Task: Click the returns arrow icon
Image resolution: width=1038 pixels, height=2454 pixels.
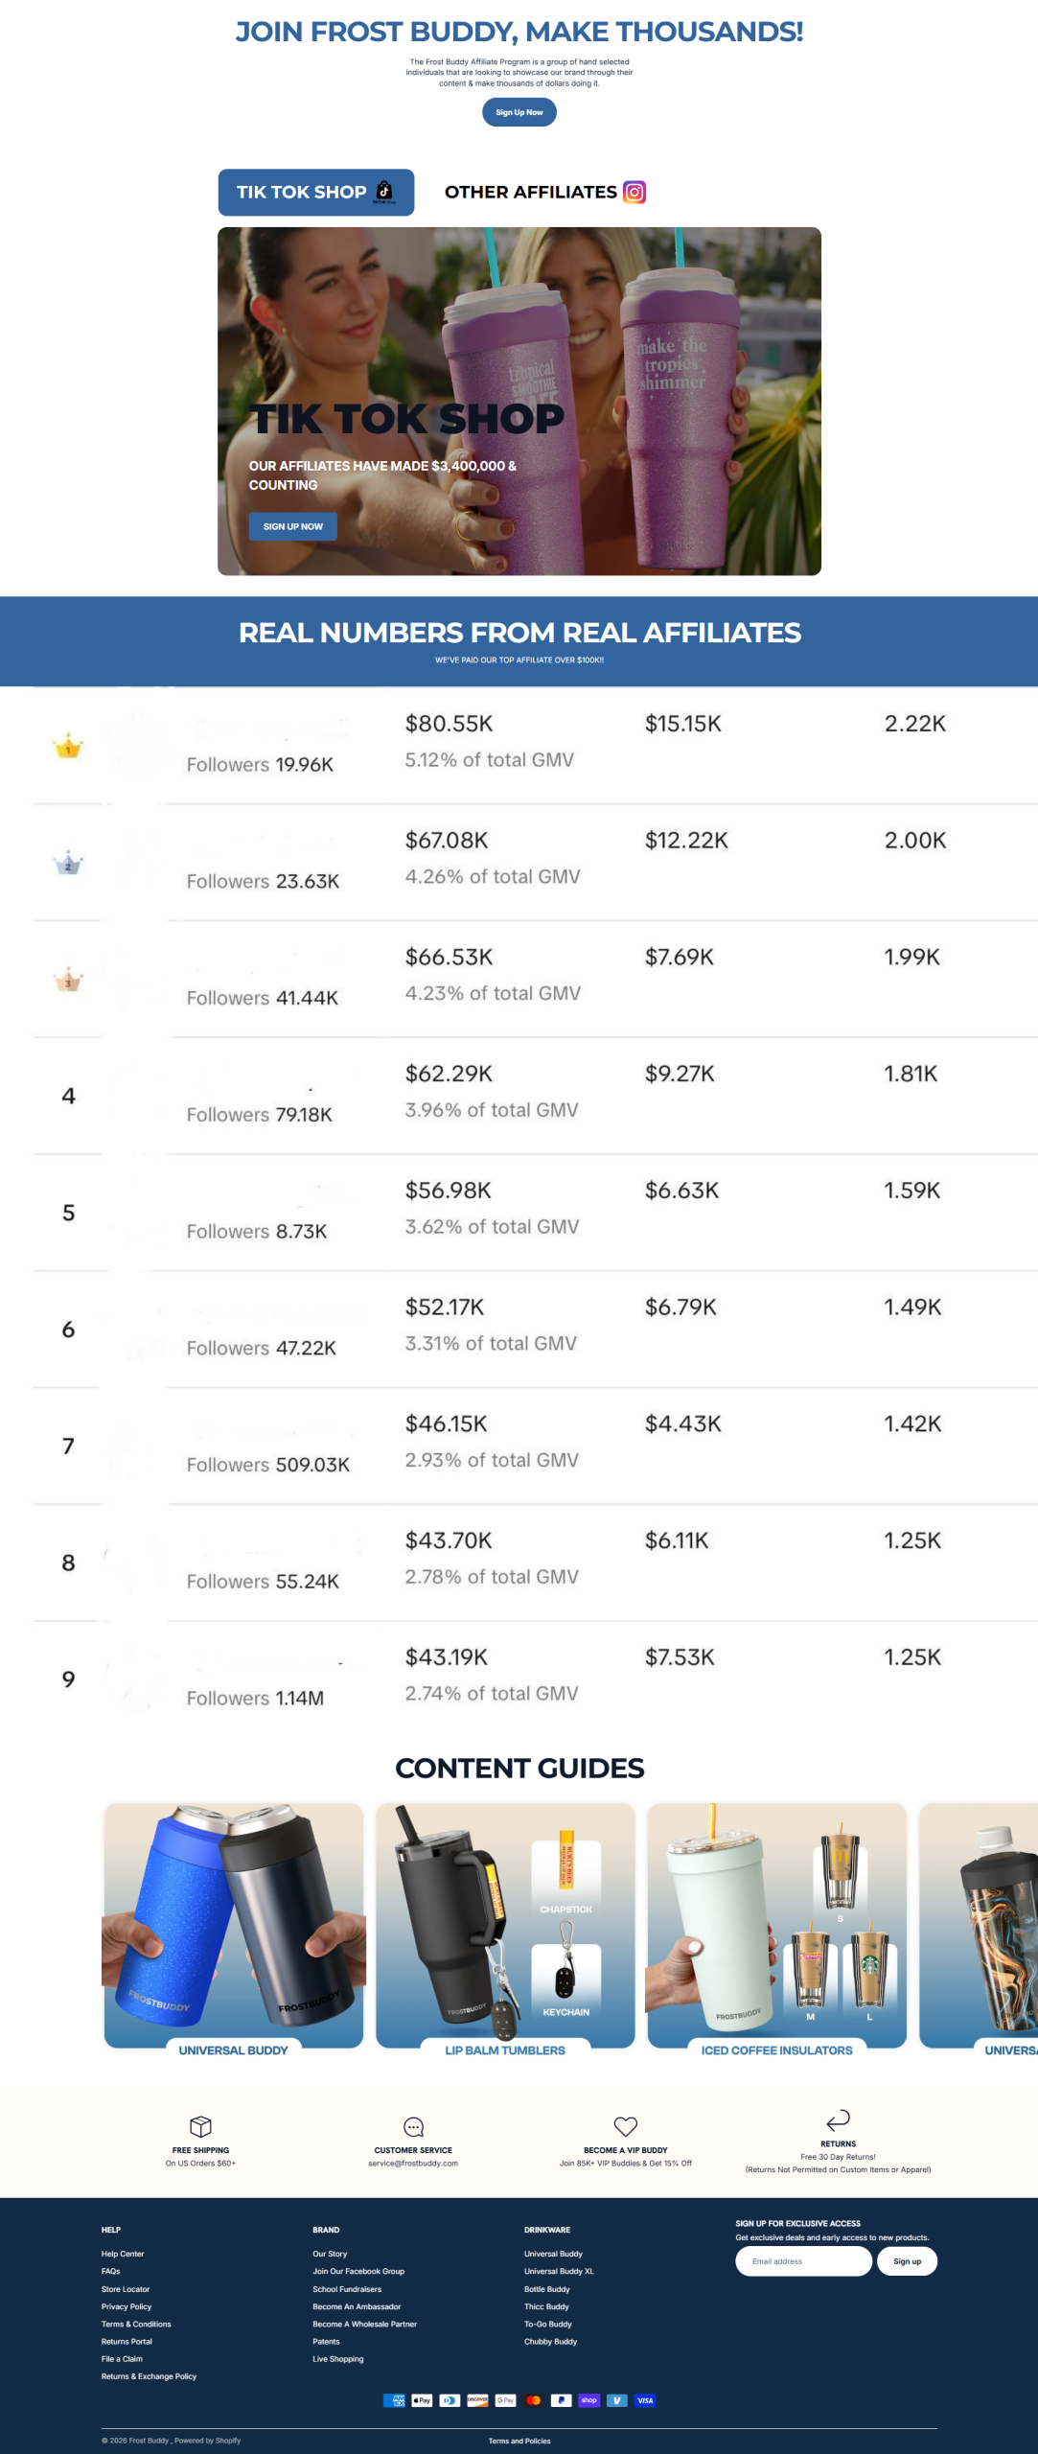Action: click(838, 2118)
